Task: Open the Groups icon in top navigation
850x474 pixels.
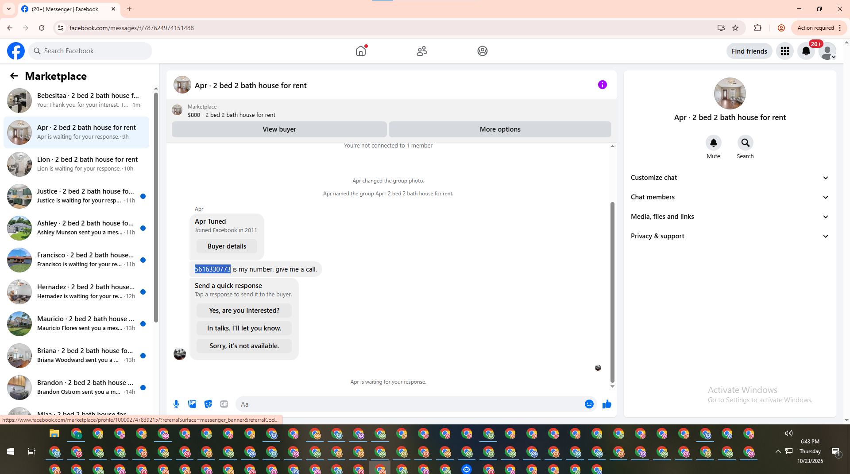Action: [x=483, y=51]
